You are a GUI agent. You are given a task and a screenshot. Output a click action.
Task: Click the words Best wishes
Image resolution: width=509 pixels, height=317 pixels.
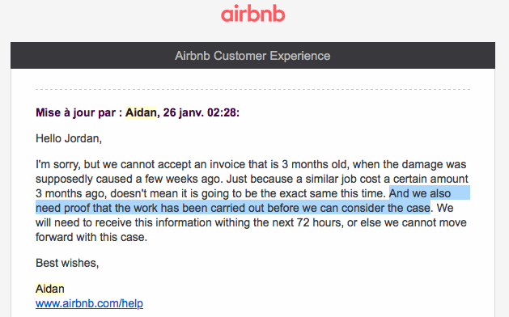67,263
